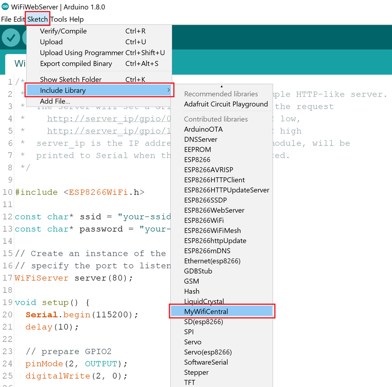Screen dimensions: 392x387
Task: Open the Tools menu
Action: [59, 19]
